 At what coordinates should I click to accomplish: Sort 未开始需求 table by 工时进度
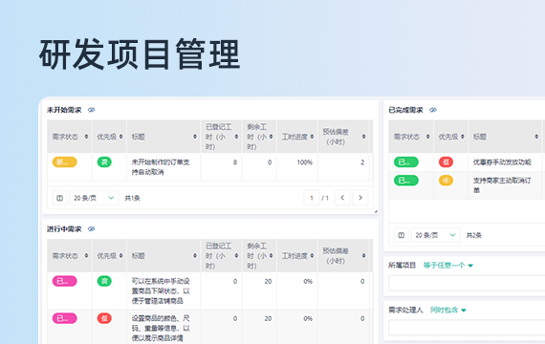[312, 137]
